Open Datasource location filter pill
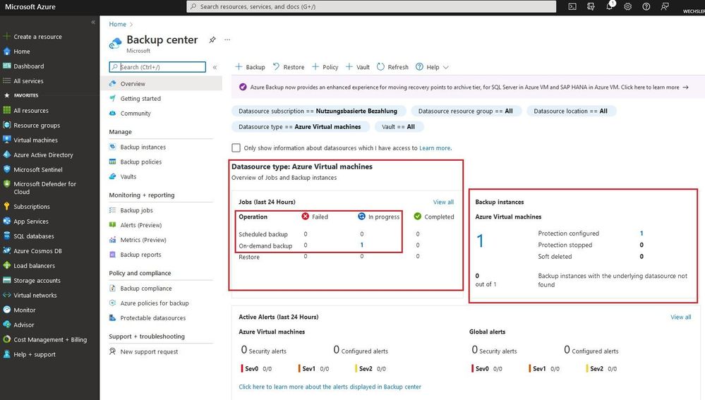 click(571, 111)
